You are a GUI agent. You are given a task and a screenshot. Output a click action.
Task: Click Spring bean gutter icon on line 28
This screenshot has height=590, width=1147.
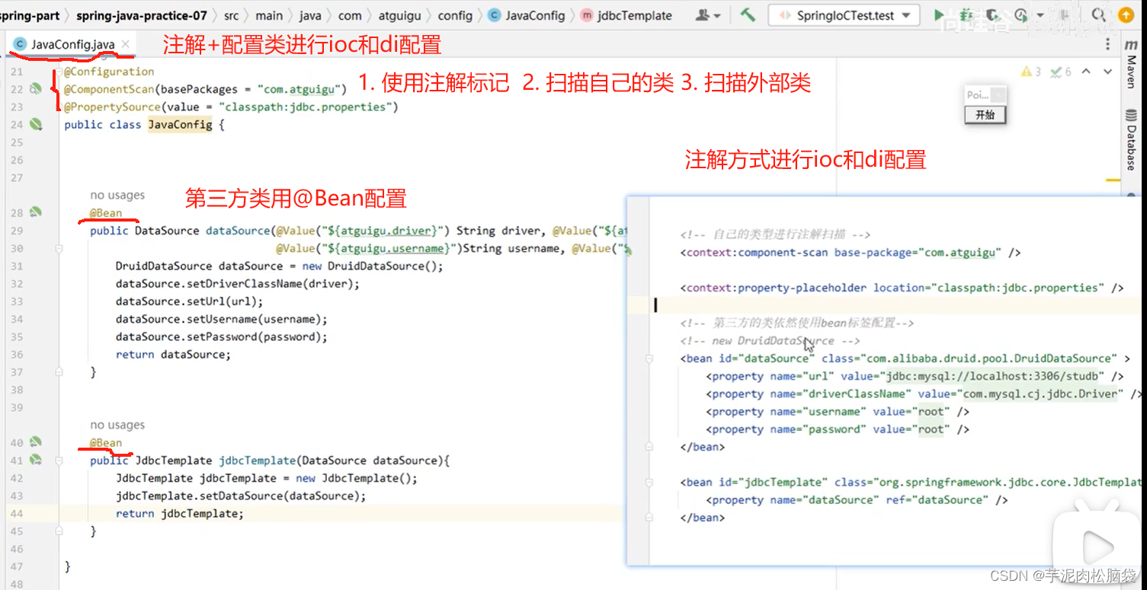[35, 212]
